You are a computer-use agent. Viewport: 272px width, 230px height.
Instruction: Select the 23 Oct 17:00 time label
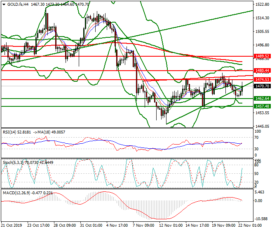pos(38,225)
